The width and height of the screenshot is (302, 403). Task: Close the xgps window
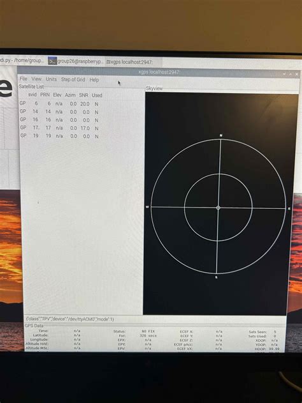point(297,74)
